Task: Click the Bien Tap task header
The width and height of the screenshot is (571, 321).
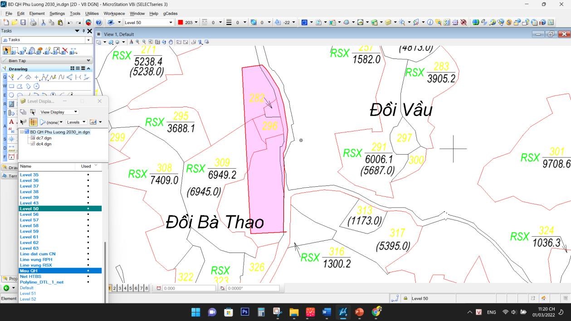Action: pos(46,60)
